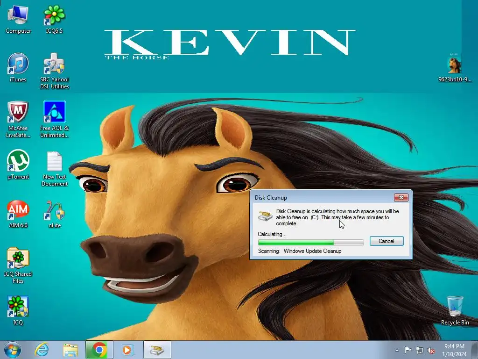The height and width of the screenshot is (359, 478).
Task: Select the ICQ Shared Files folder
Action: coord(18,266)
